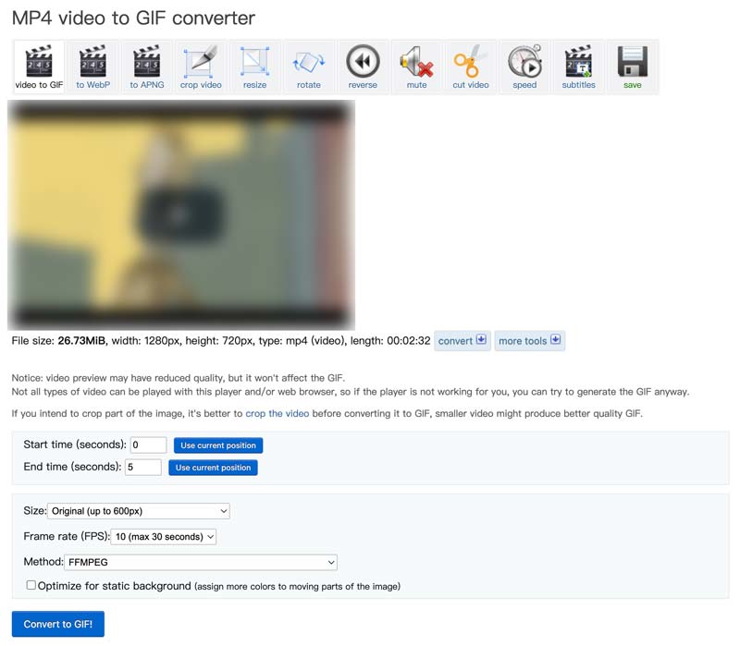Click the reverse video icon
Viewport: 740px width, 646px height.
[363, 67]
